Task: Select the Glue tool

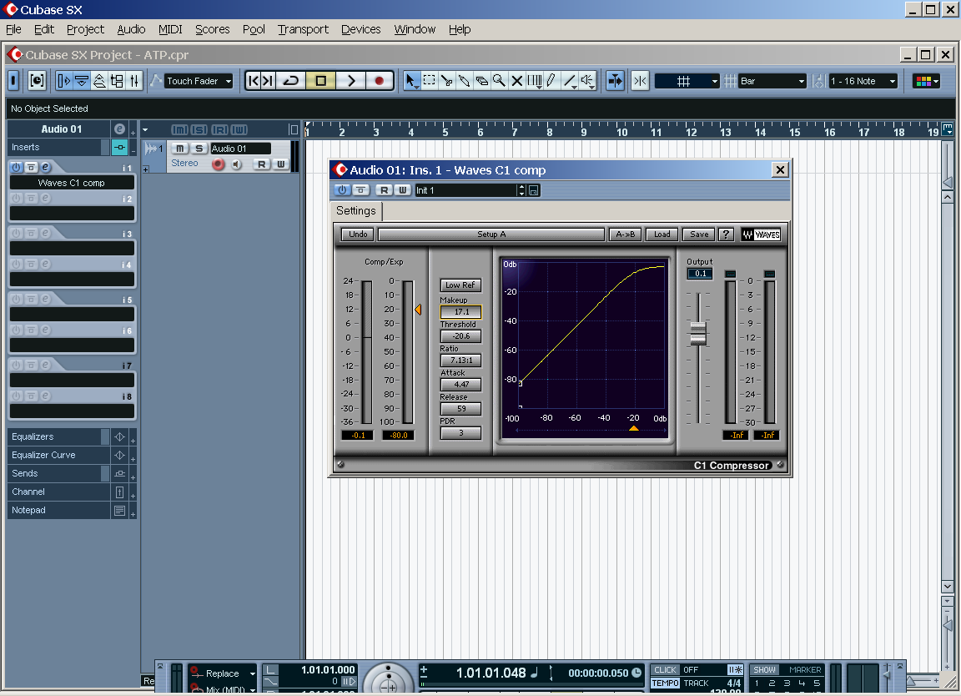Action: [464, 81]
